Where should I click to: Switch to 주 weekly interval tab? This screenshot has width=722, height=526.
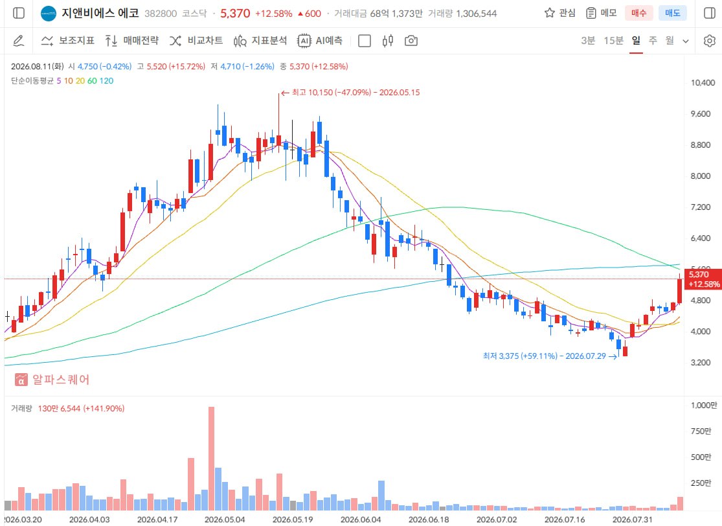653,41
